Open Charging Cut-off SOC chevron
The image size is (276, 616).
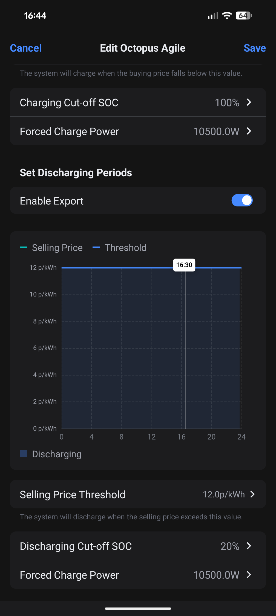(249, 102)
